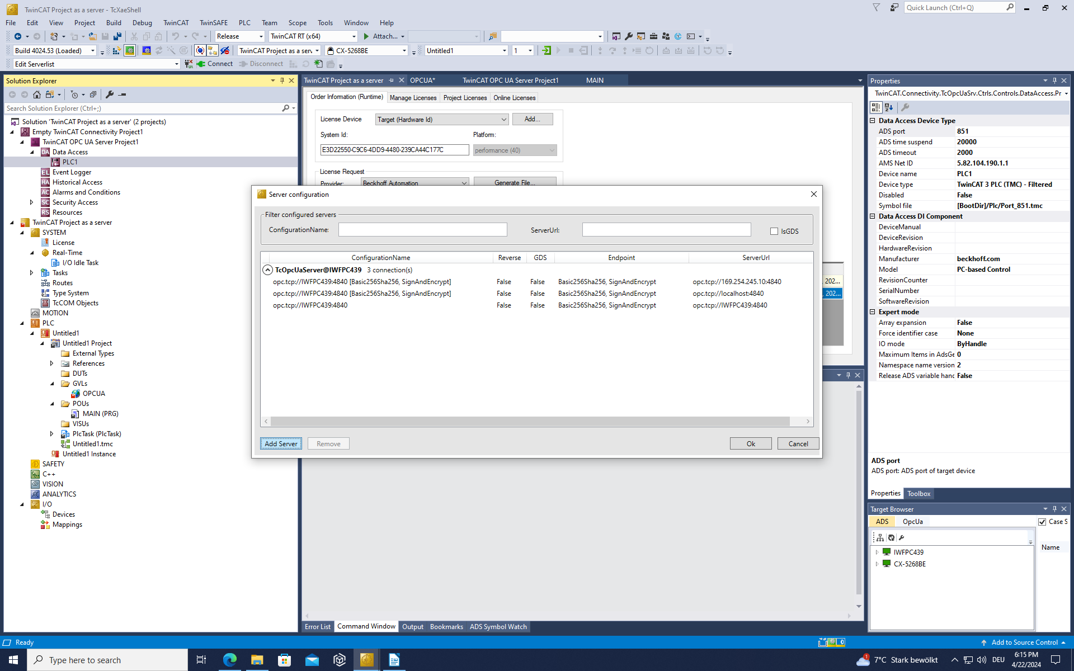Click Restart TwinCAT in Run Mode icon
This screenshot has width=1074, height=671.
tap(130, 51)
